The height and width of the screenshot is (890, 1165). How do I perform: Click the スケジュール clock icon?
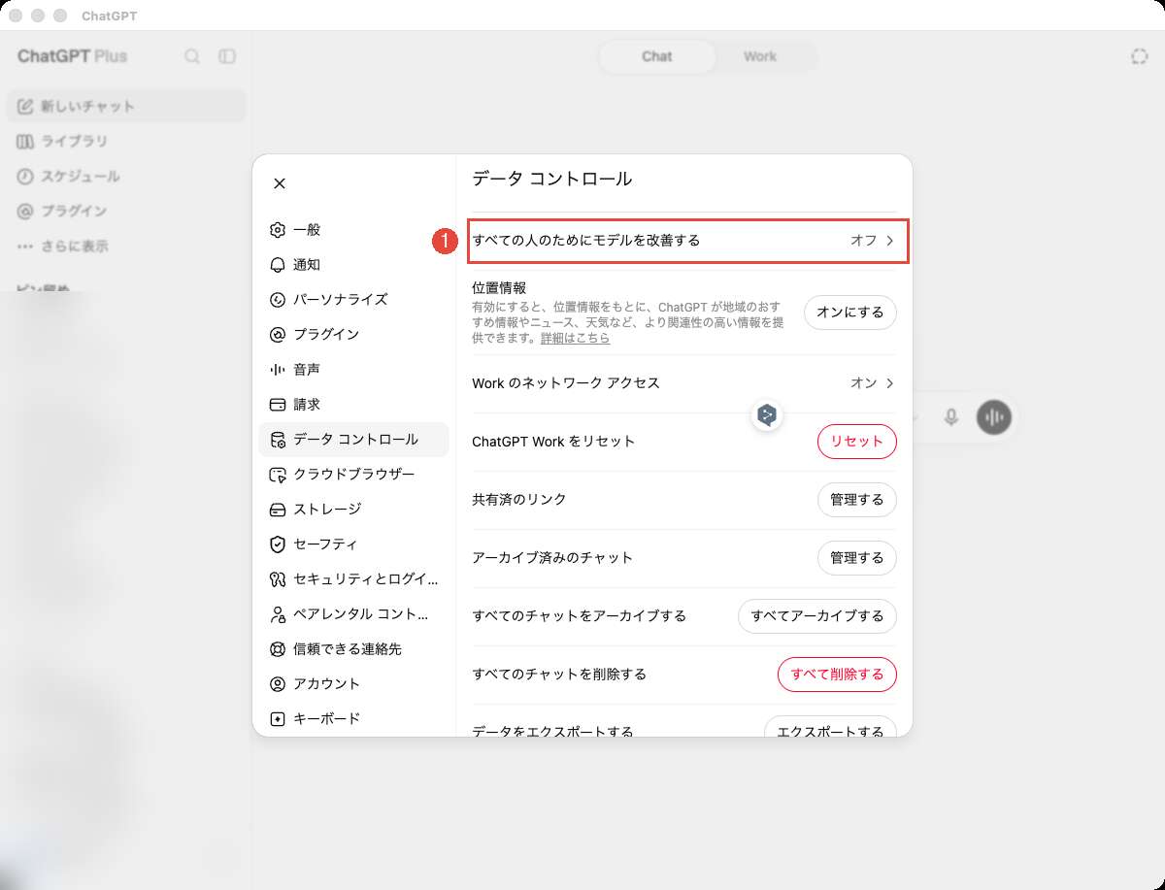pyautogui.click(x=25, y=176)
